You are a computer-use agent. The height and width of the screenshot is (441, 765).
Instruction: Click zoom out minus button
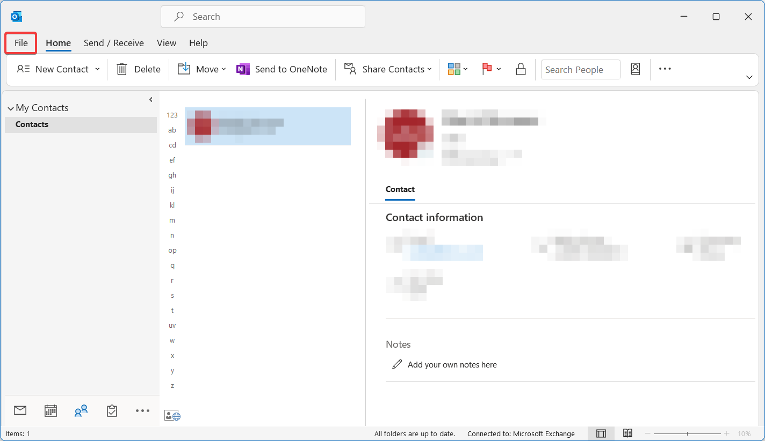(x=648, y=433)
